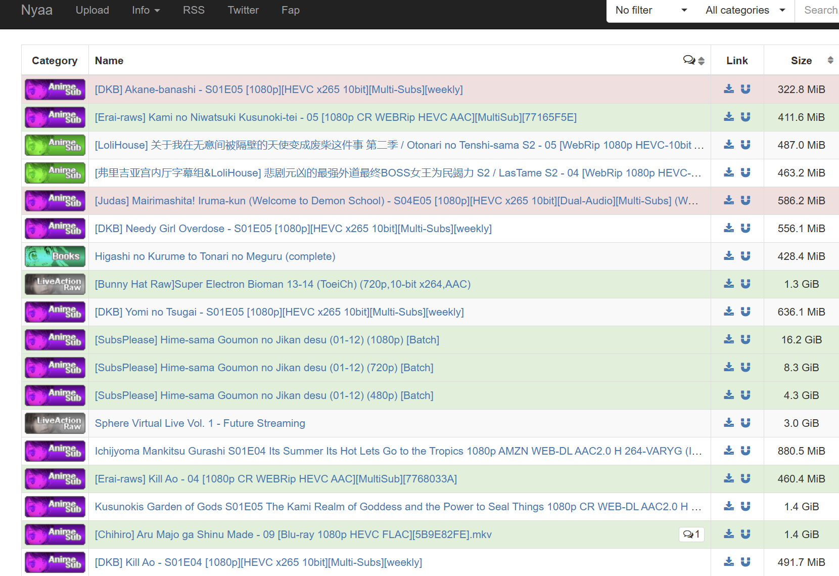This screenshot has height=576, width=839.
Task: Open Bunny Hat Raw Super Electron Bioman page
Action: pos(283,284)
